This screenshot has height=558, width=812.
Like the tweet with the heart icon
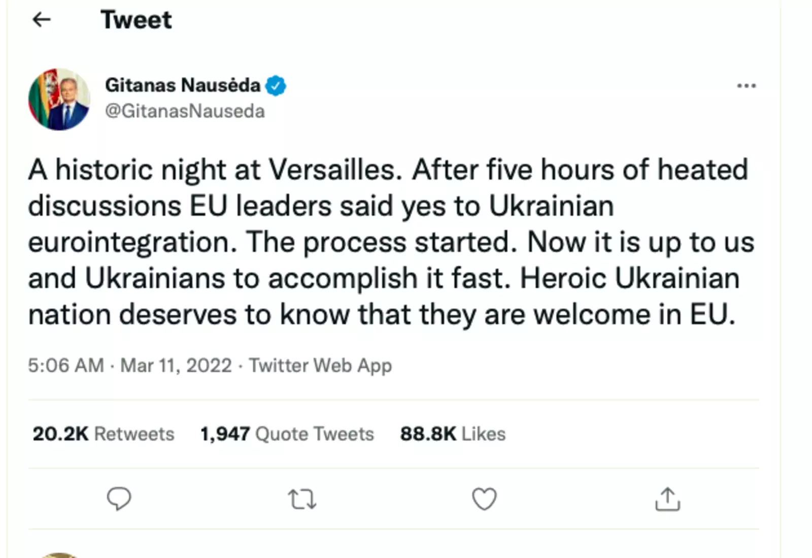pyautogui.click(x=484, y=499)
